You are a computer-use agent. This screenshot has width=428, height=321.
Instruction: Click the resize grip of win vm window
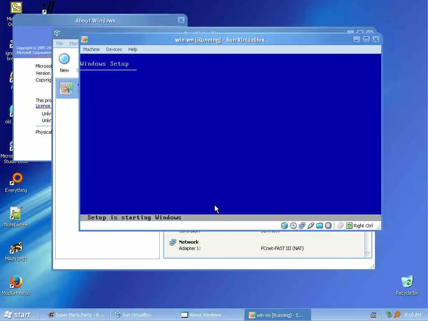pyautogui.click(x=378, y=227)
